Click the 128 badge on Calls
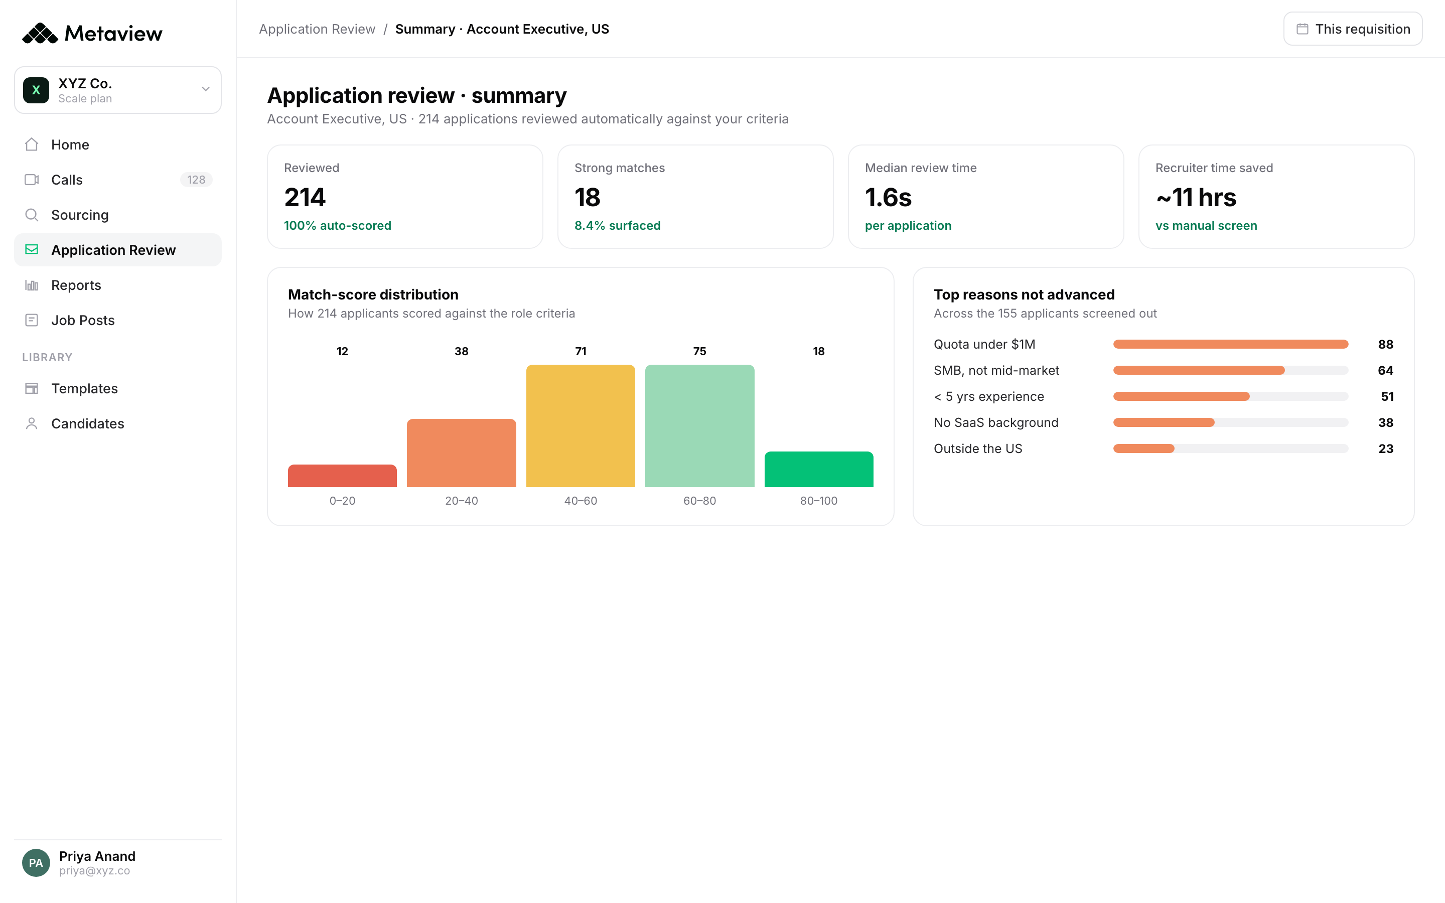 [196, 180]
